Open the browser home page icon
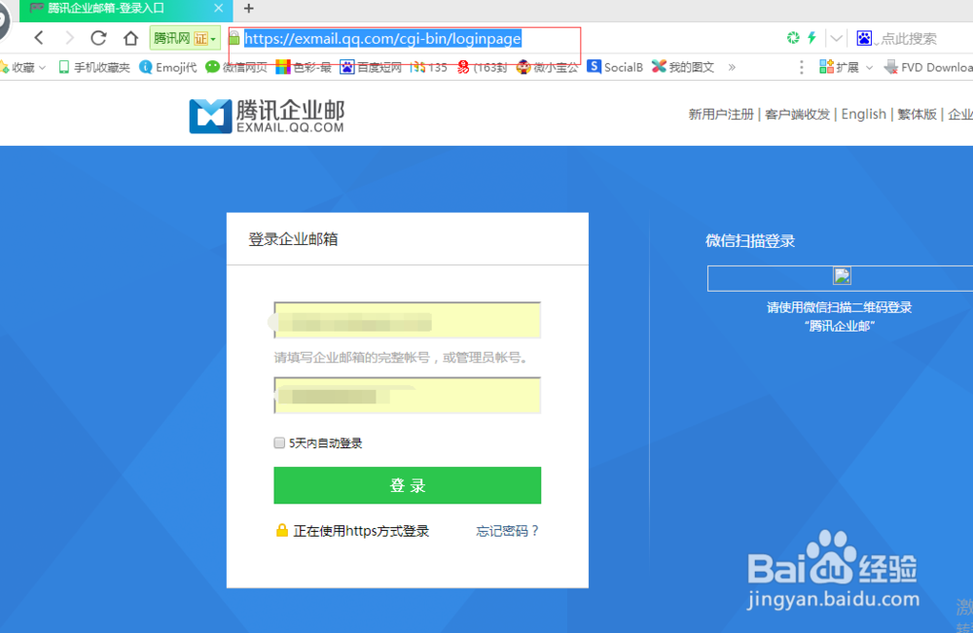973x633 pixels. pos(130,38)
